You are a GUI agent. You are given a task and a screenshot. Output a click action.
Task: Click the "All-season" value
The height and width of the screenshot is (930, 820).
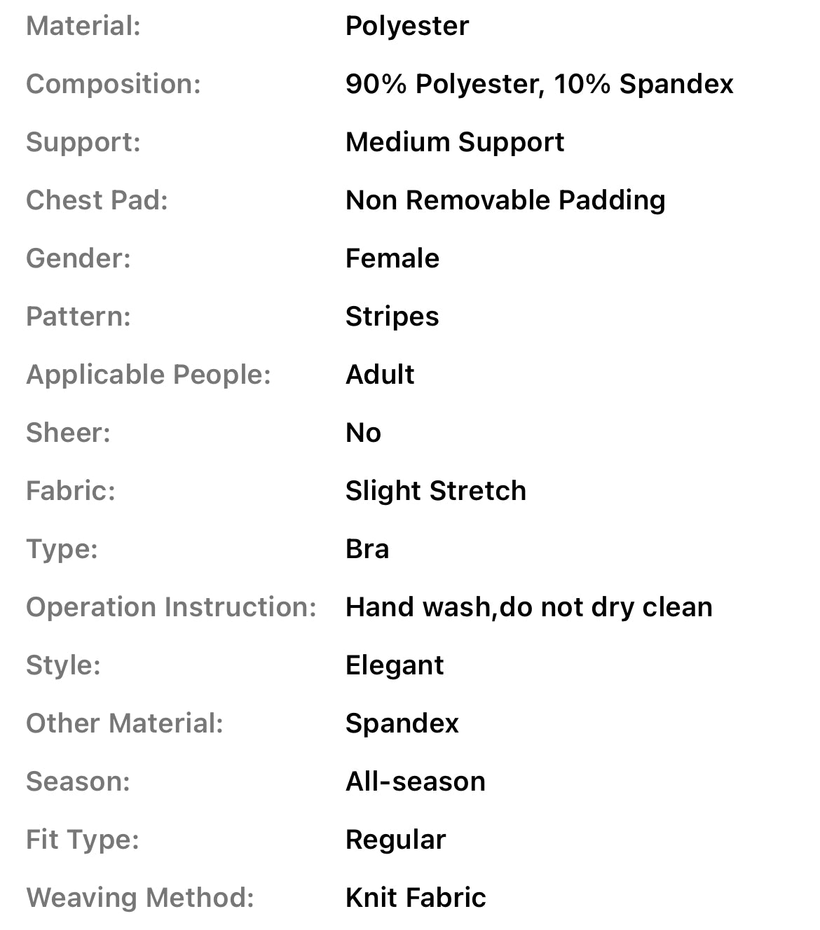(x=415, y=782)
